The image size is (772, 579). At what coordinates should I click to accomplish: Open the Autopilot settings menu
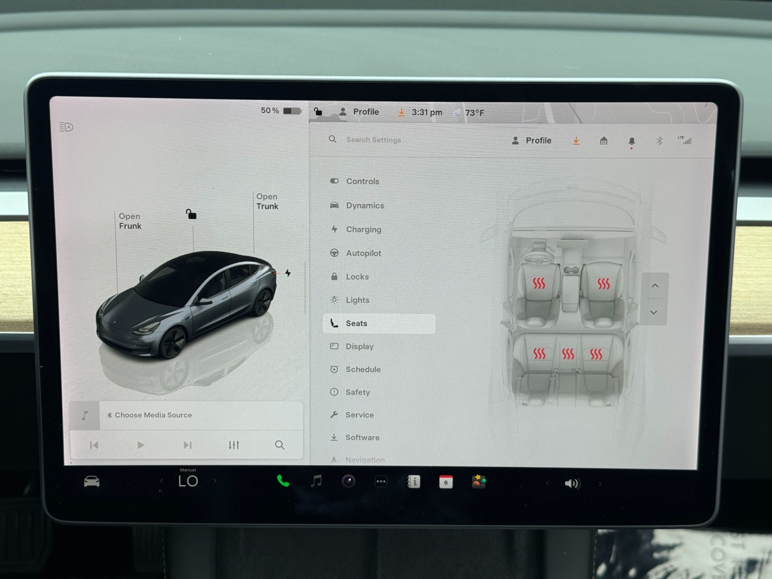click(x=363, y=253)
